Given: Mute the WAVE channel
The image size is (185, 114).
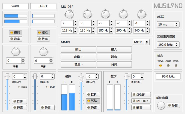Looking at the screenshot, I should (x=19, y=107).
